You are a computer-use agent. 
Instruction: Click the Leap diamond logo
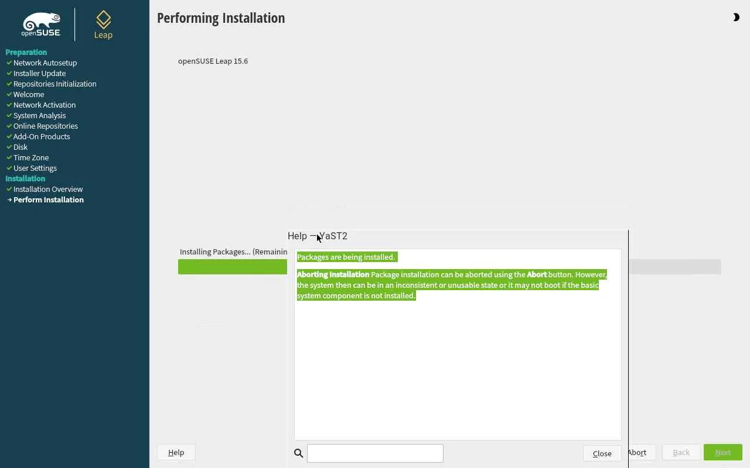(103, 25)
